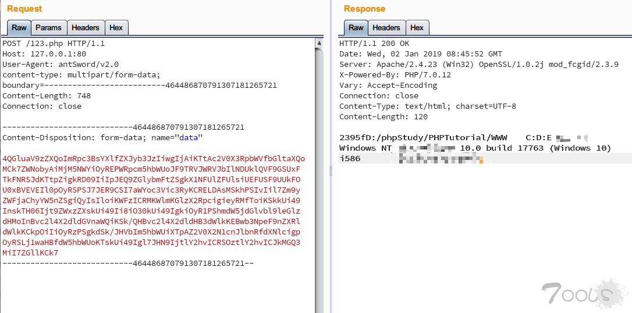Open the Request Headers tab

[86, 28]
